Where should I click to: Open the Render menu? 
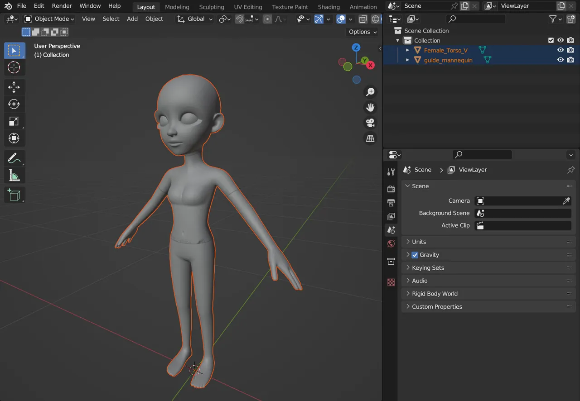(62, 6)
